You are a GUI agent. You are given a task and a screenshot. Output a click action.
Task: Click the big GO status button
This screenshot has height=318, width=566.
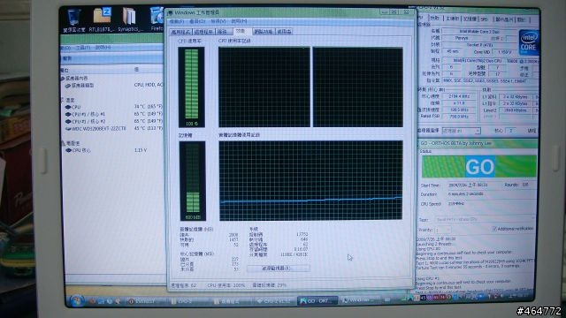click(479, 167)
